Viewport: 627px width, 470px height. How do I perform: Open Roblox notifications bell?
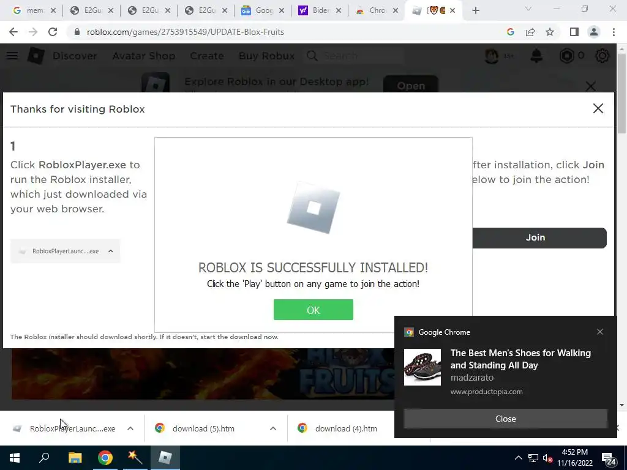(536, 56)
